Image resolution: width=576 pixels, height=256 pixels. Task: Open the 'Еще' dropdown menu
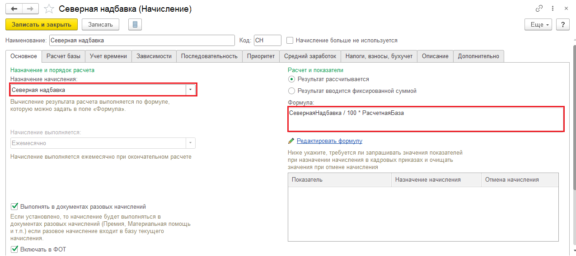tap(538, 25)
